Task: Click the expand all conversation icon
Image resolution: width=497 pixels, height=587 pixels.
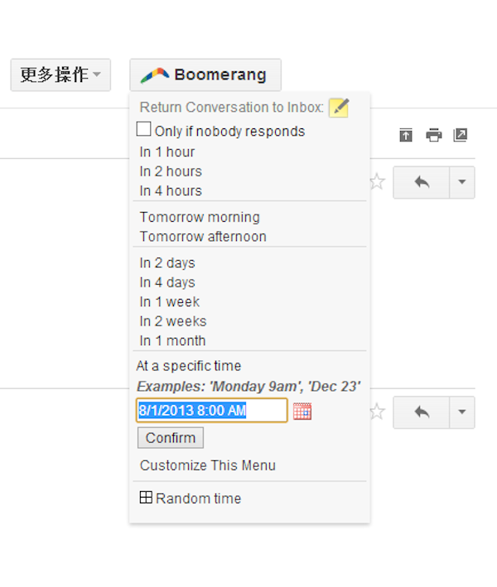Action: 405,135
